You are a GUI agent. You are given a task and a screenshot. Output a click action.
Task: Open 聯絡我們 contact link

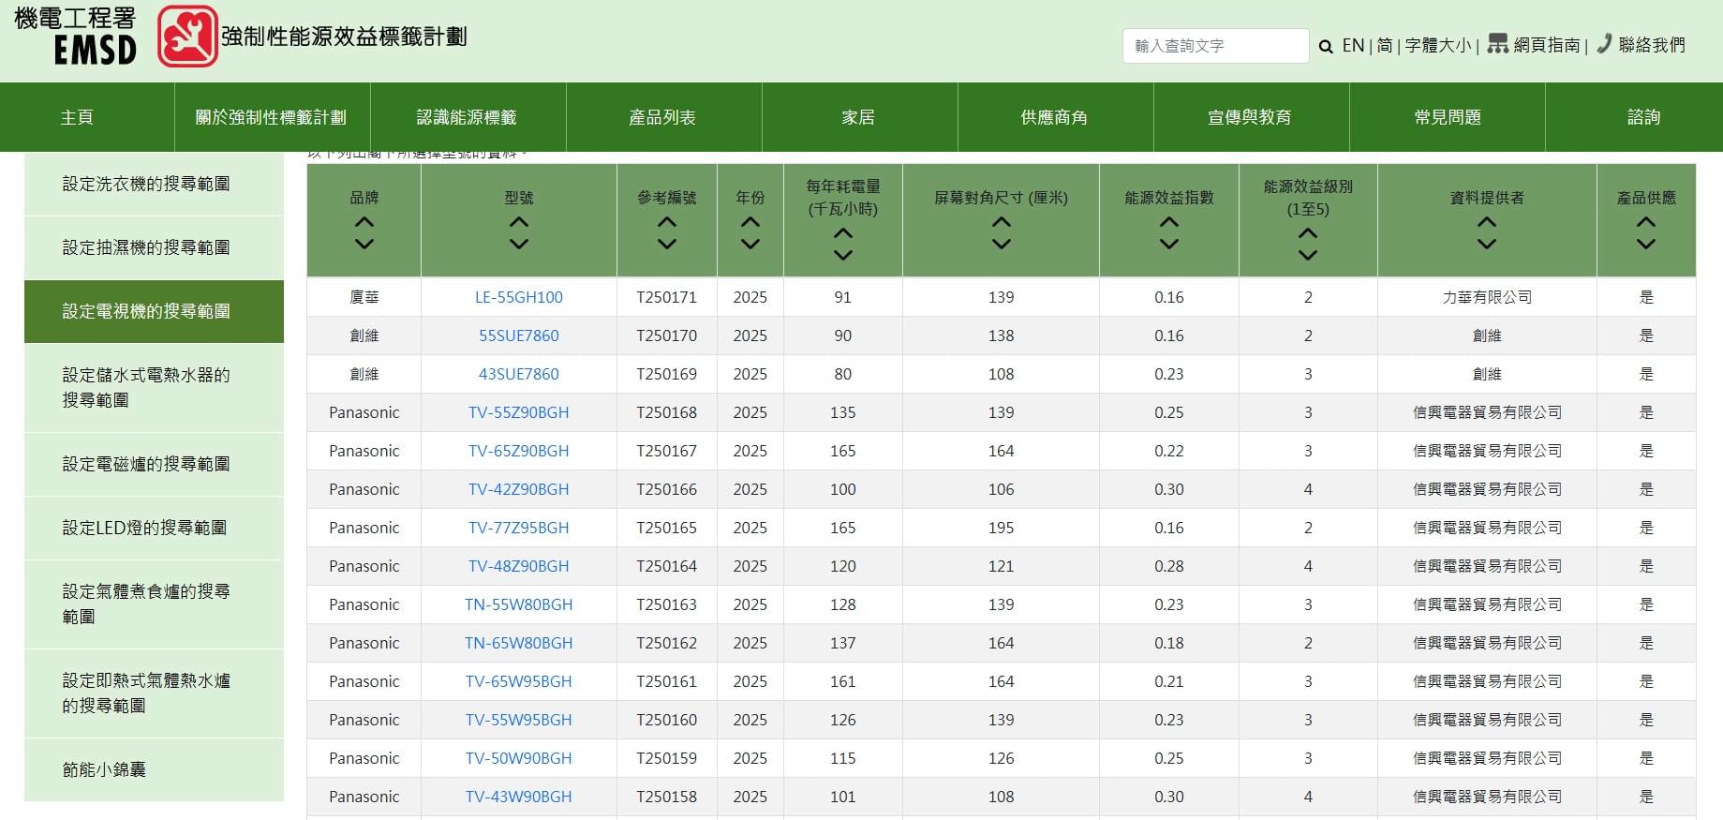pyautogui.click(x=1652, y=45)
